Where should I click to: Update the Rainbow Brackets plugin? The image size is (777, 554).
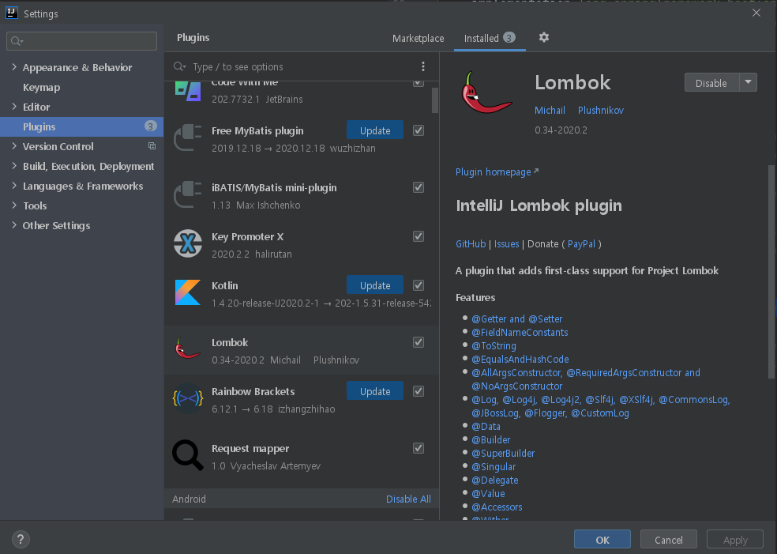pos(375,391)
